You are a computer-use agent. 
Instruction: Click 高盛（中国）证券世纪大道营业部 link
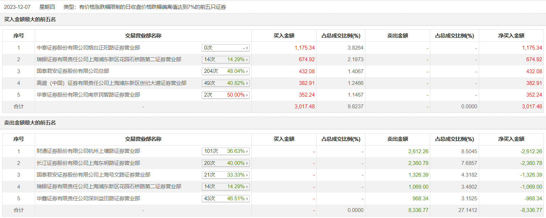112,83
